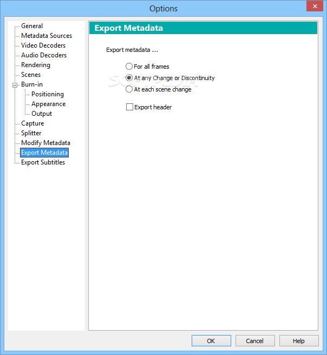The width and height of the screenshot is (327, 355).
Task: Confirm with the OK button
Action: coord(211,341)
